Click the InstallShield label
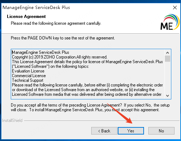 (x=12, y=121)
